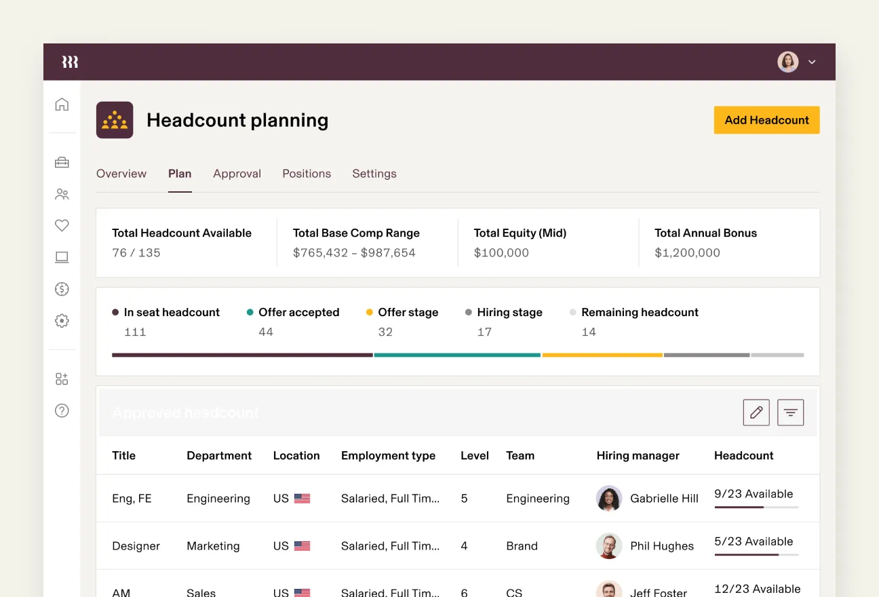Select the heart benefits icon in sidebar
879x597 pixels.
(x=62, y=225)
